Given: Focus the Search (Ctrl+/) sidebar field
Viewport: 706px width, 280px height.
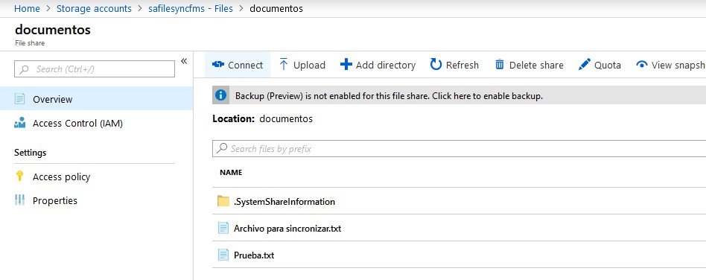Looking at the screenshot, I should 95,69.
